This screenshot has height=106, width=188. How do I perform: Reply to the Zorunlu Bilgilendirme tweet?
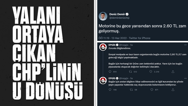(x=110, y=72)
